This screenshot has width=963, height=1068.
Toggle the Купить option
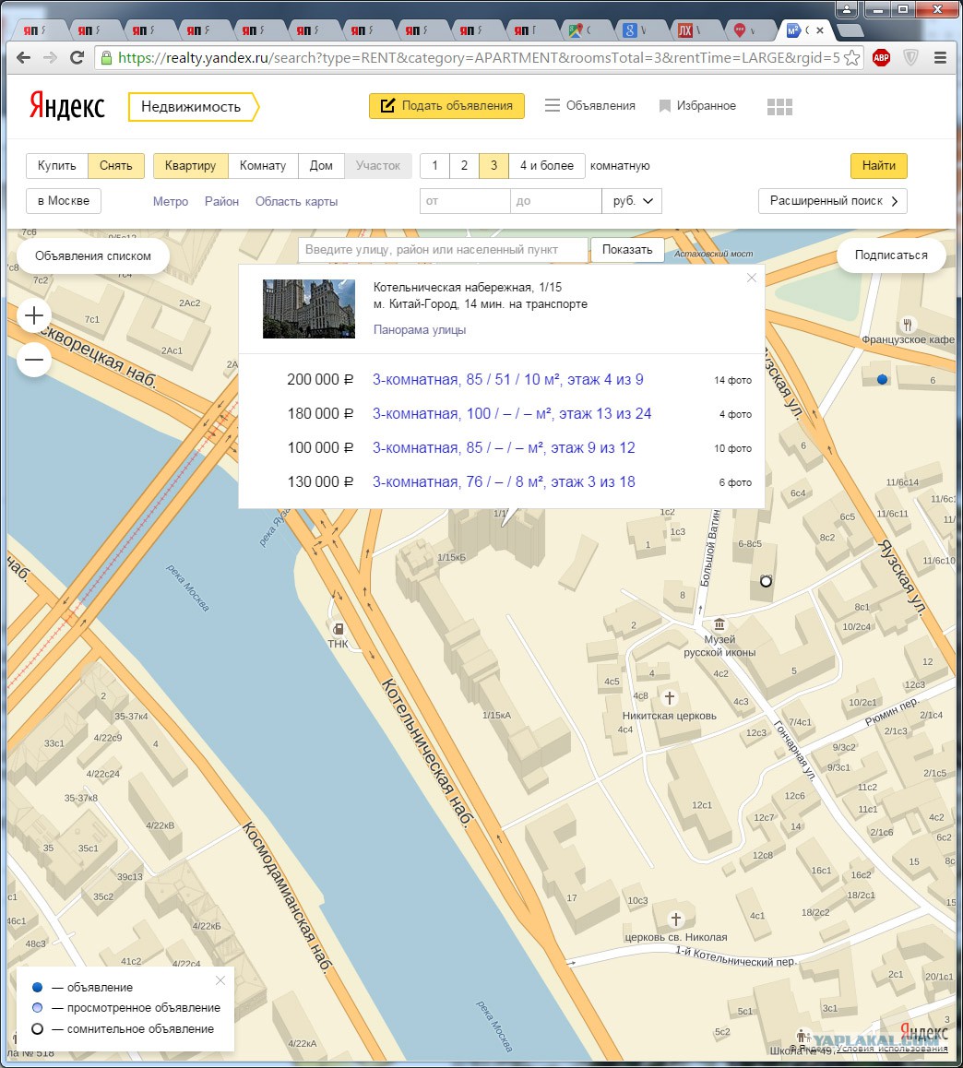(x=56, y=165)
